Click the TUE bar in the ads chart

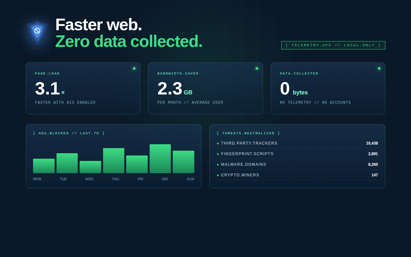pyautogui.click(x=67, y=163)
